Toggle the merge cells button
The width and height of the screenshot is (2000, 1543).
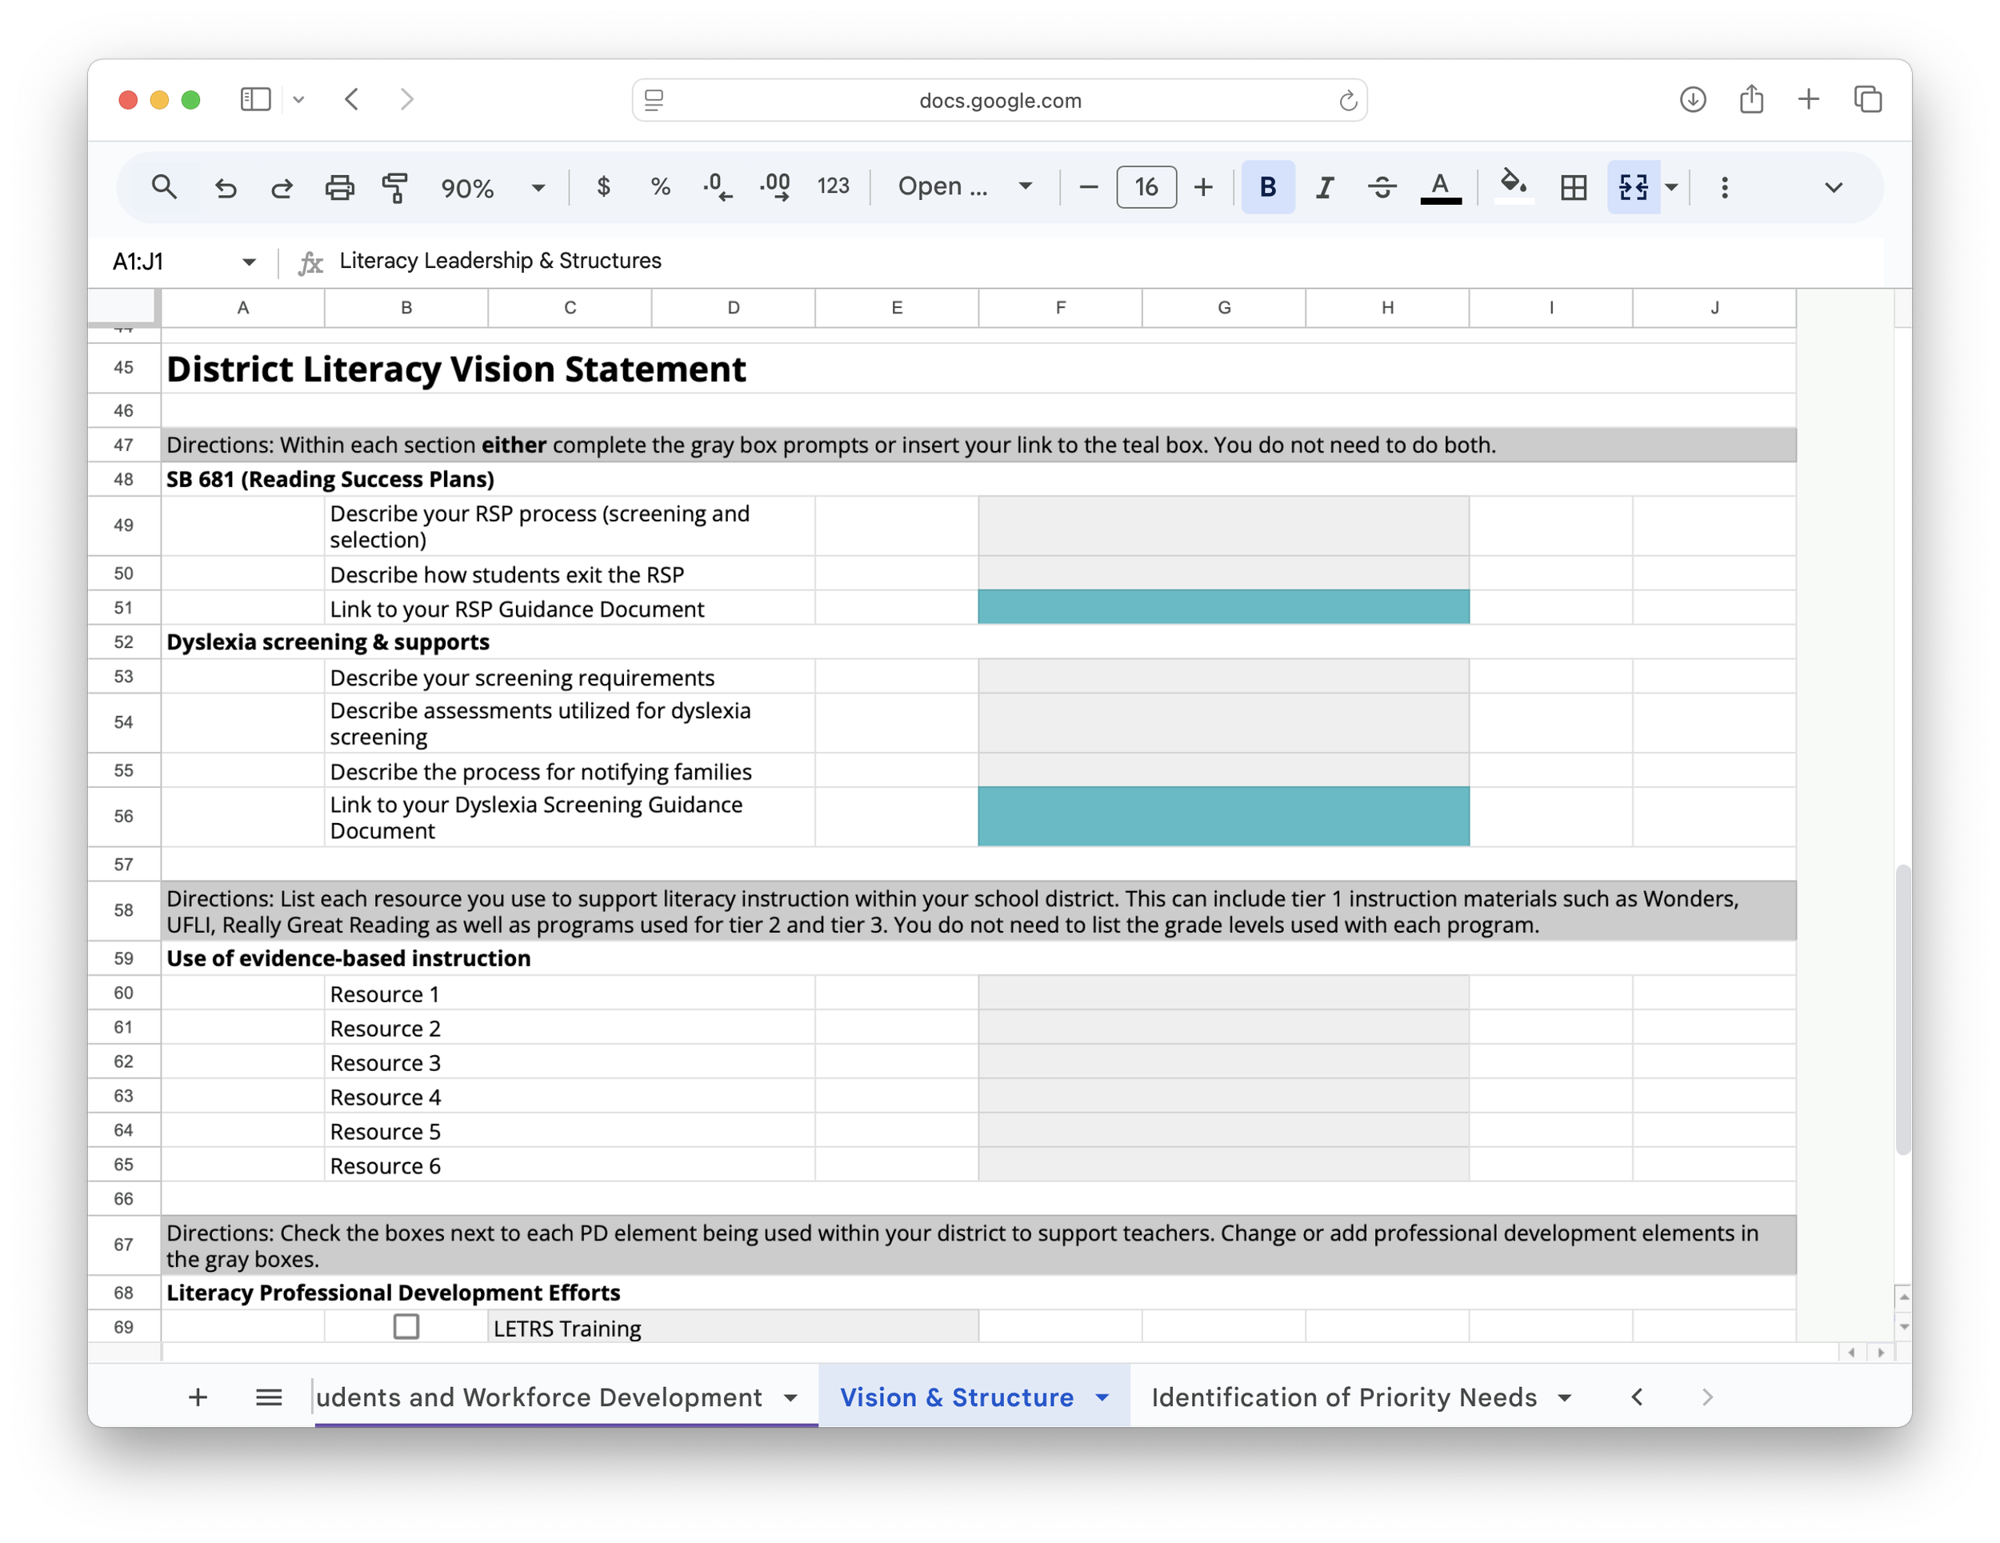pos(1633,188)
